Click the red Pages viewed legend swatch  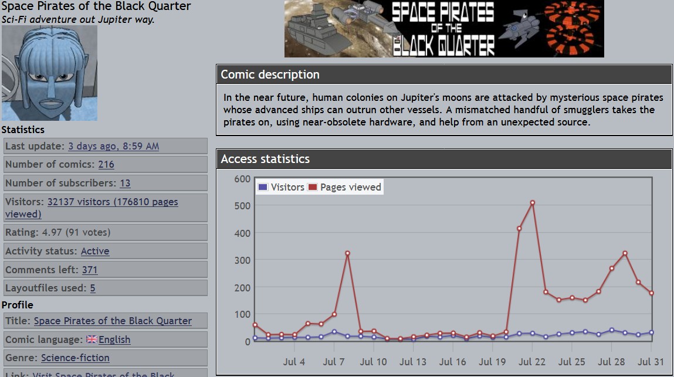click(312, 187)
